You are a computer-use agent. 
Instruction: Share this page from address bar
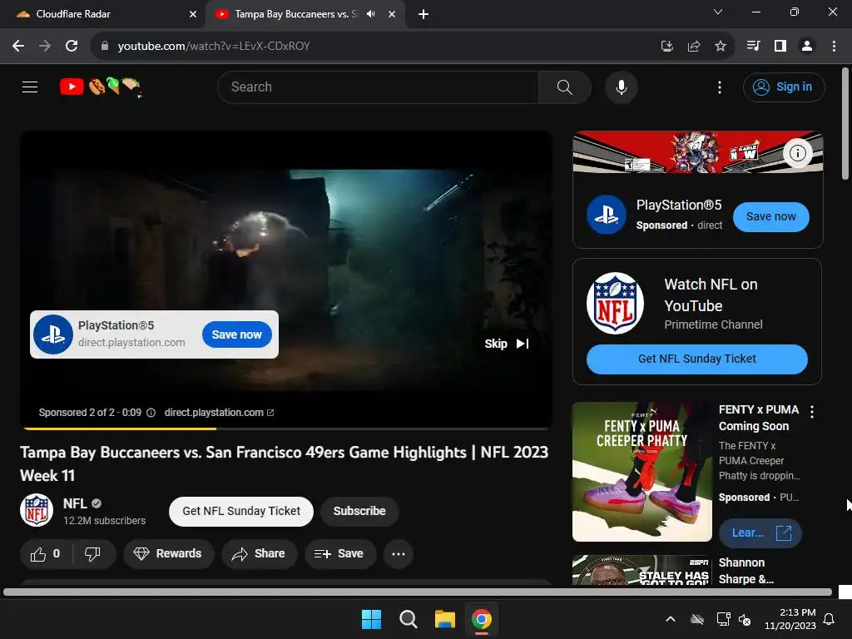pos(693,47)
